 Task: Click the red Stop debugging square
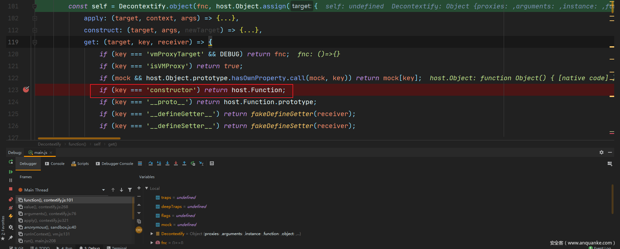[11, 189]
